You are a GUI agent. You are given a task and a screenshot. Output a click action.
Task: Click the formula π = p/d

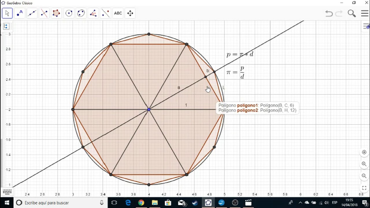[235, 73]
